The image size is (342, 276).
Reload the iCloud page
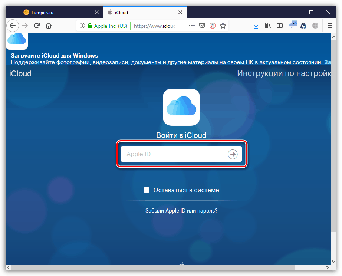click(37, 26)
